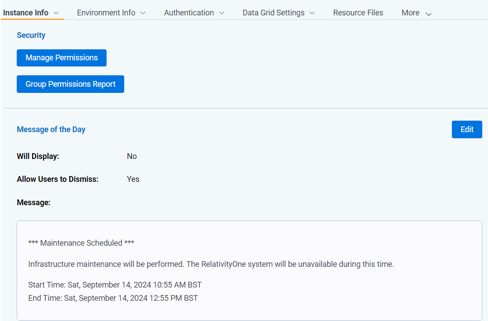Go to Resource Files tab

coord(358,13)
